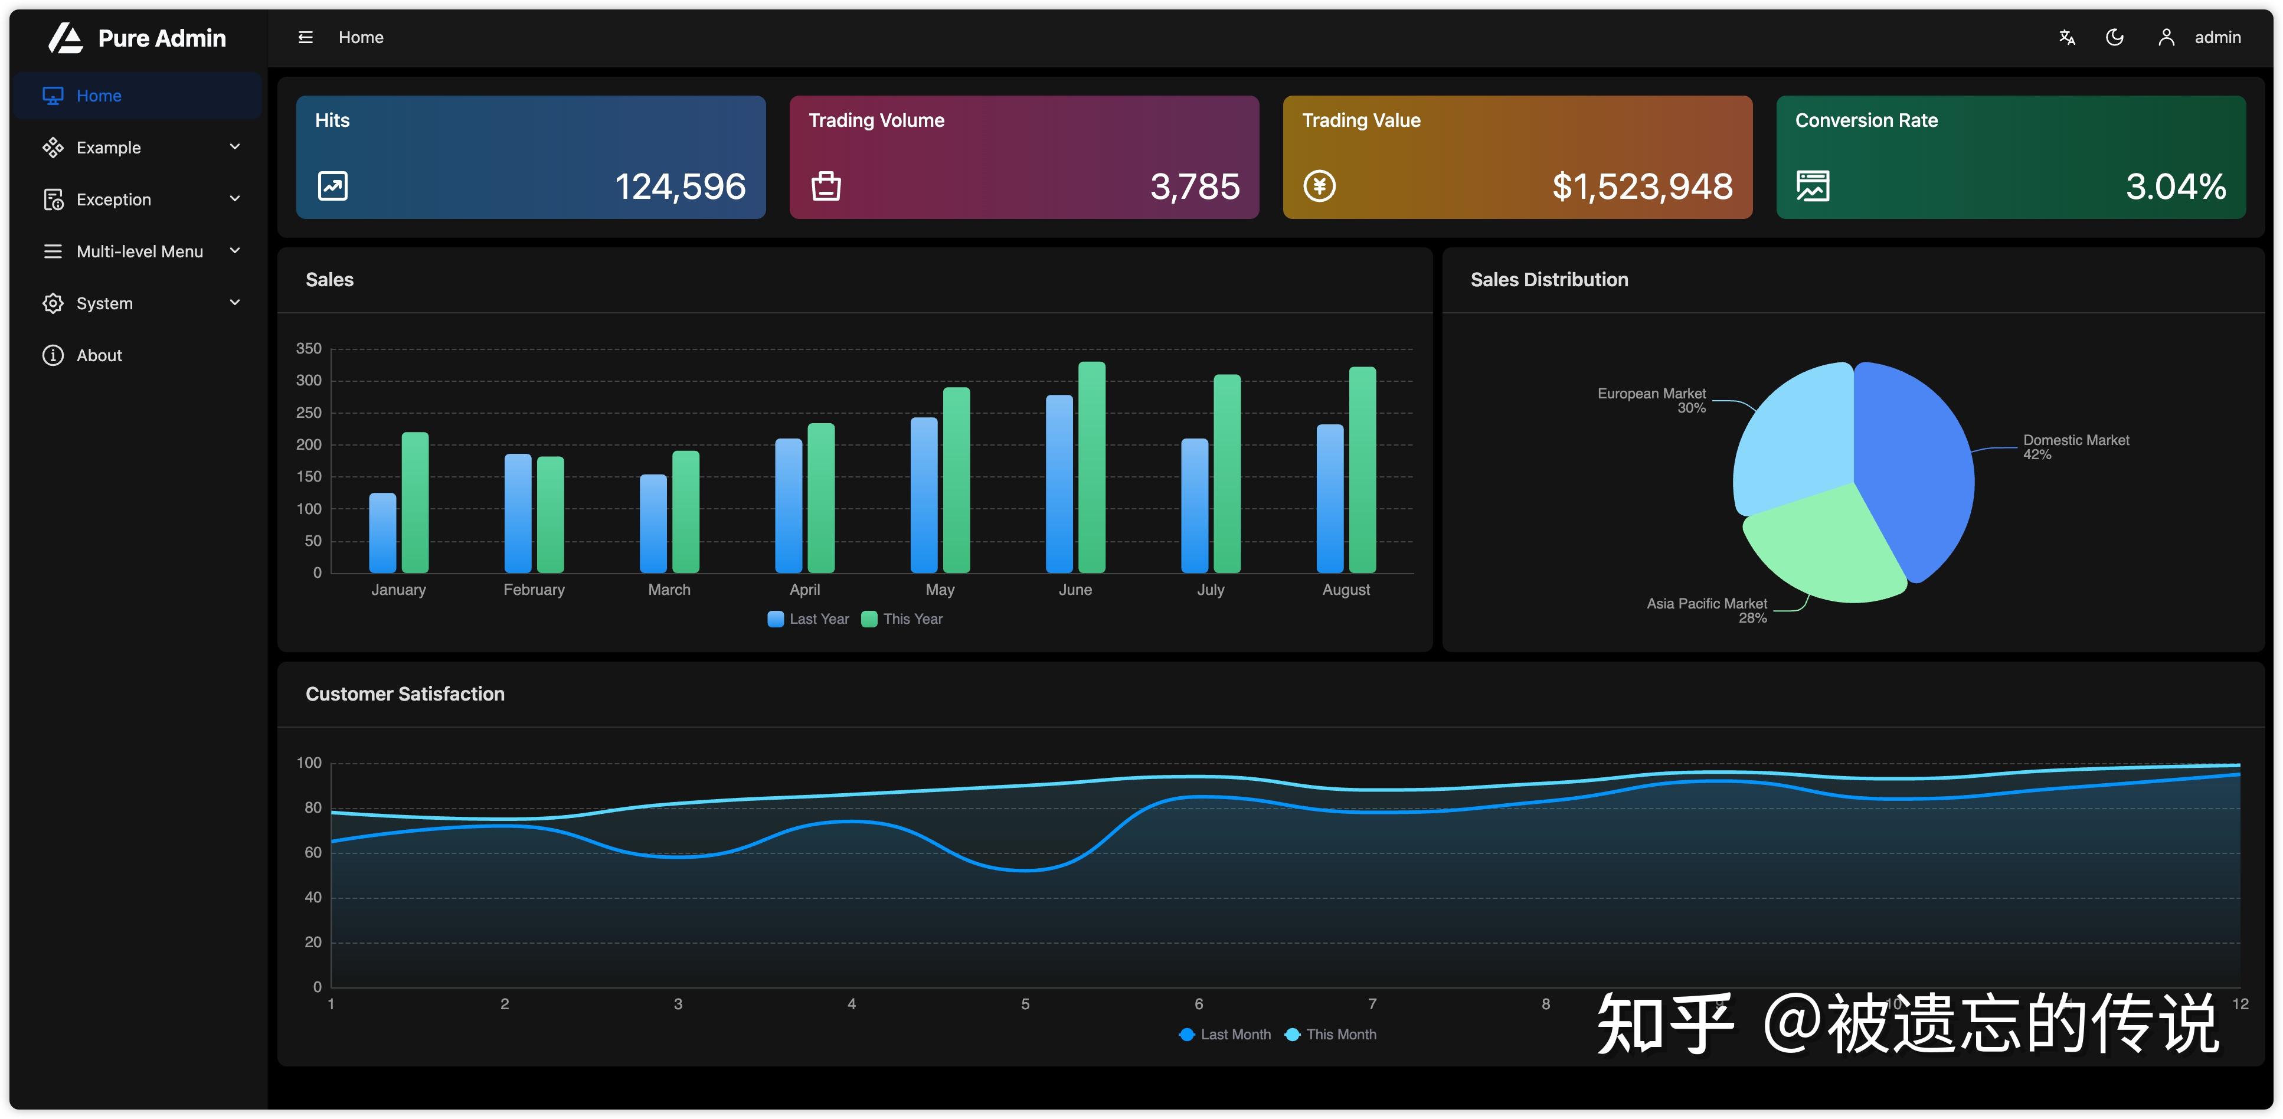
Task: Toggle This Year series in Sales legend
Action: click(901, 619)
